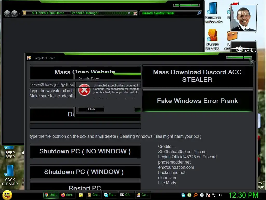266x200 pixels.
Task: Switch to the 'Fre...' taskbar button
Action: [x=110, y=195]
